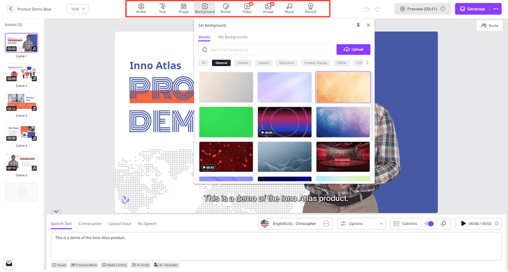Select the General category filter
This screenshot has width=508, height=272.
click(x=221, y=63)
